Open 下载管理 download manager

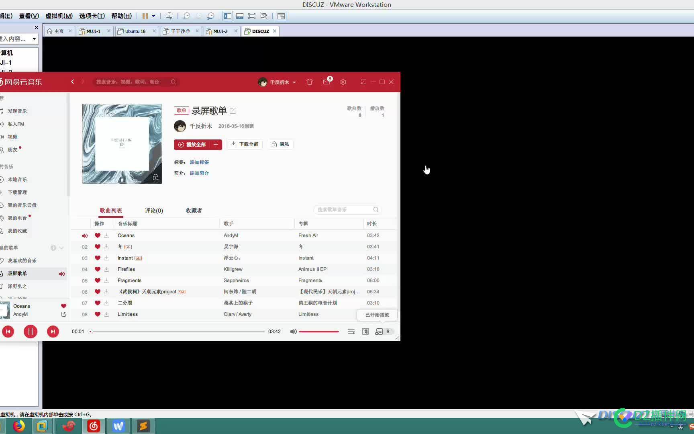coord(17,192)
